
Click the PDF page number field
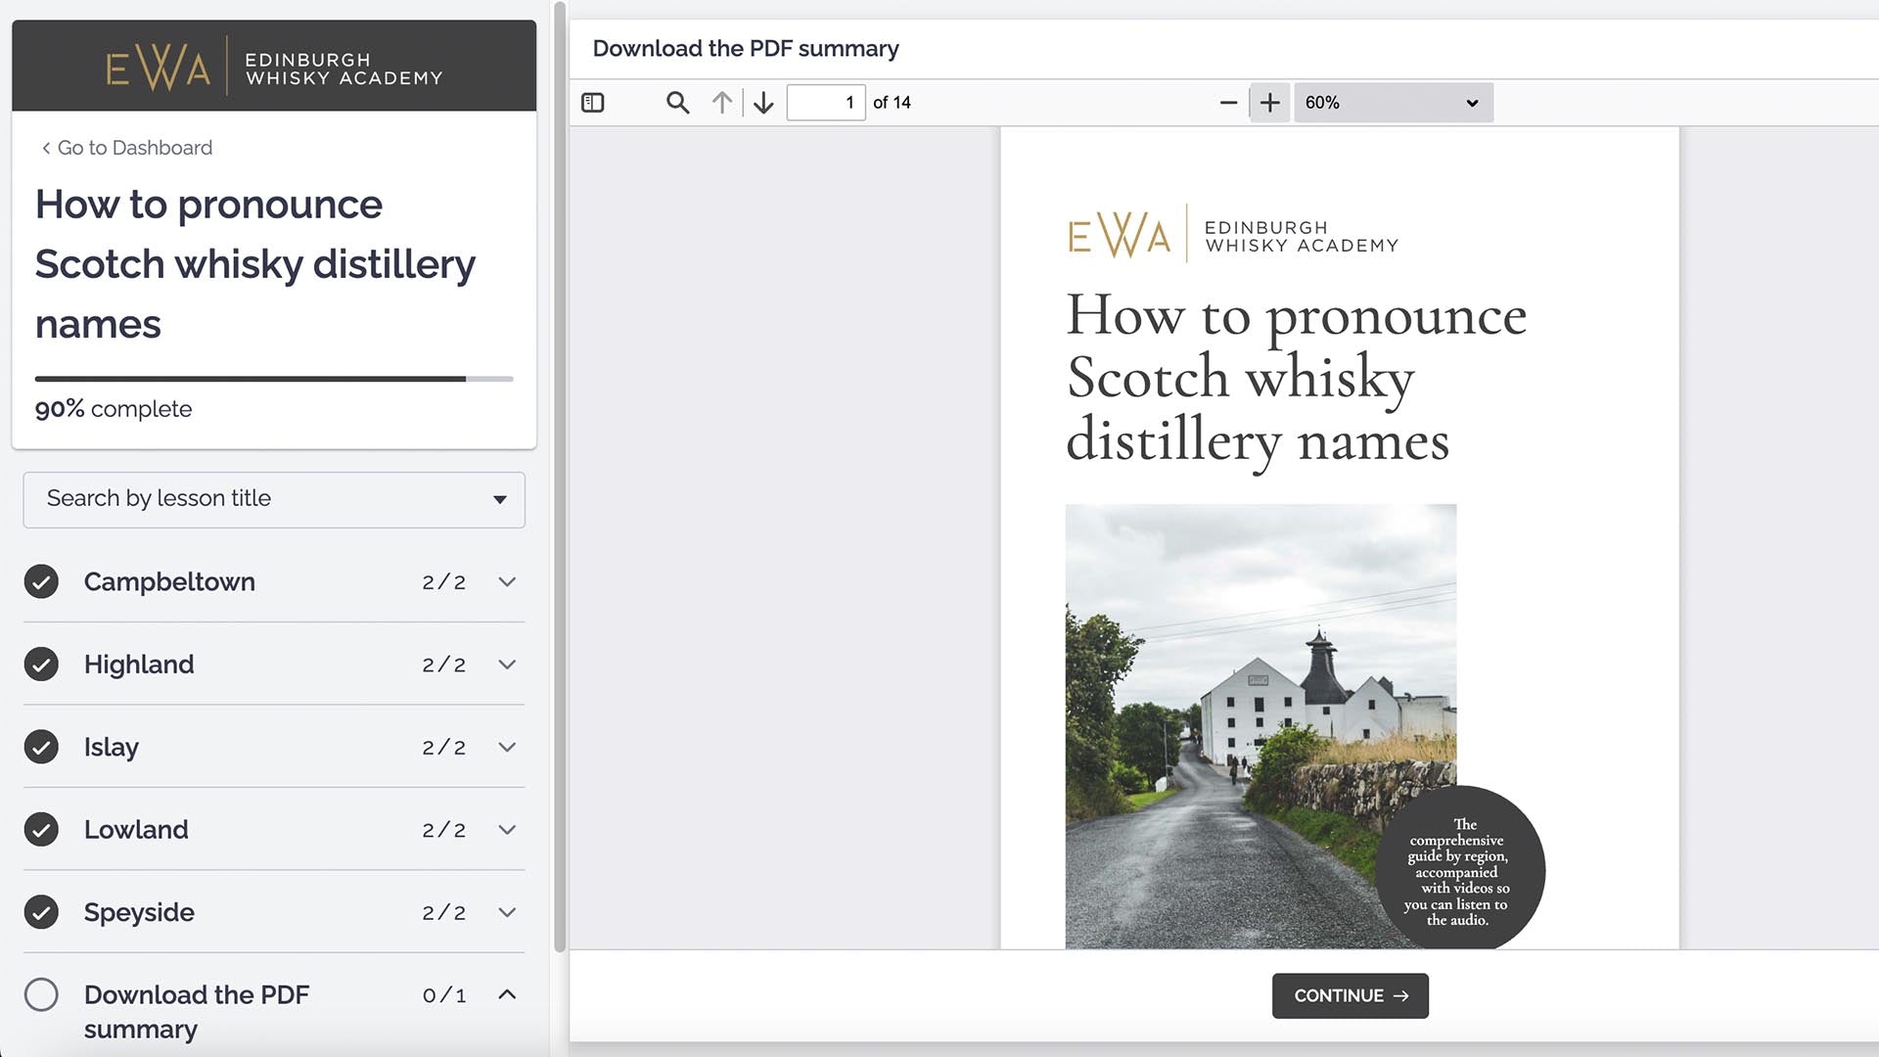pos(826,103)
